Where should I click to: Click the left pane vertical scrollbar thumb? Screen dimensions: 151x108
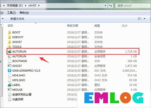(x=1, y=62)
